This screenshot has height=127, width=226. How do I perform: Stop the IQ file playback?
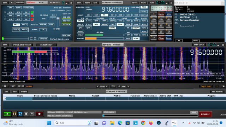[x=26, y=114]
